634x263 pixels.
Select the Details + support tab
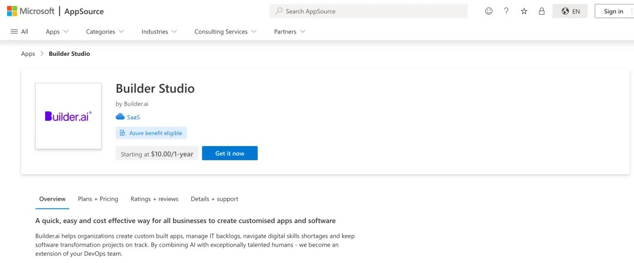[x=214, y=199]
